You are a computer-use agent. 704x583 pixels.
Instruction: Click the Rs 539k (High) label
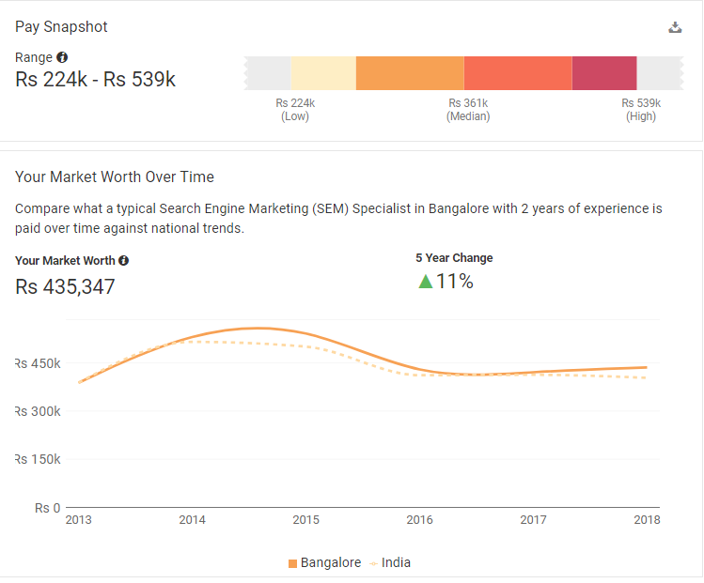(641, 110)
